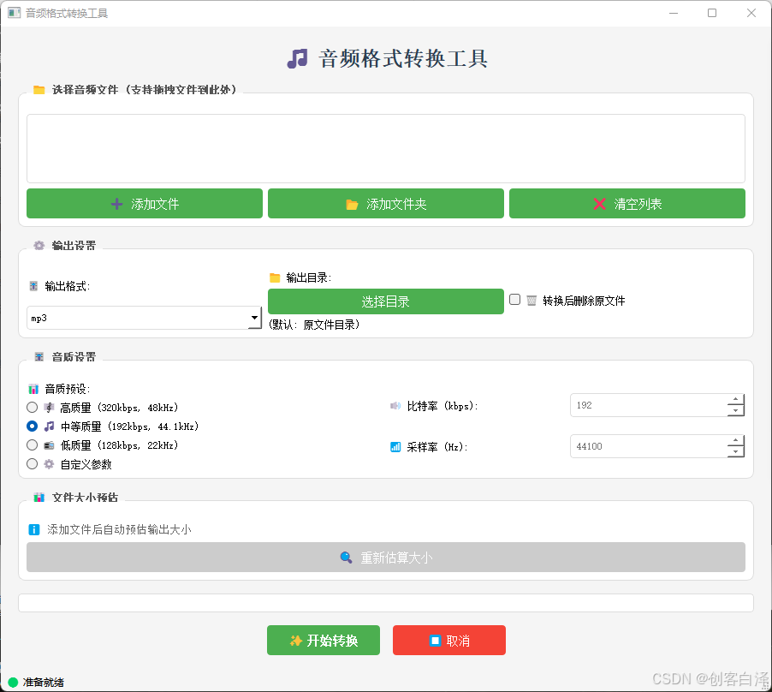The height and width of the screenshot is (692, 772).
Task: Click the red X icon on 清空列表
Action: (x=599, y=204)
